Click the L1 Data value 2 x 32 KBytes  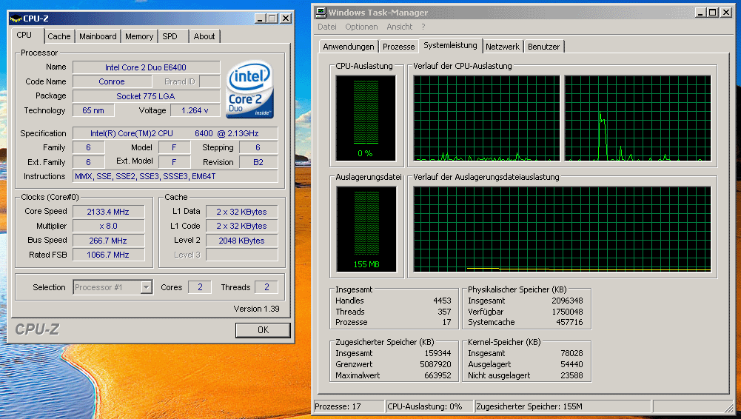241,212
